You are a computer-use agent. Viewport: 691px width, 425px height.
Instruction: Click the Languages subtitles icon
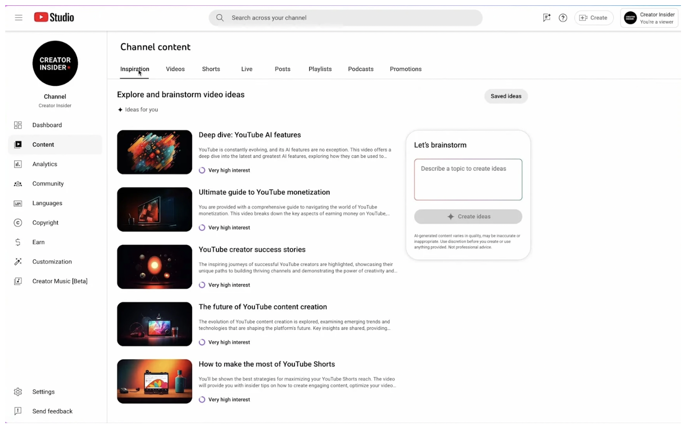click(x=18, y=203)
